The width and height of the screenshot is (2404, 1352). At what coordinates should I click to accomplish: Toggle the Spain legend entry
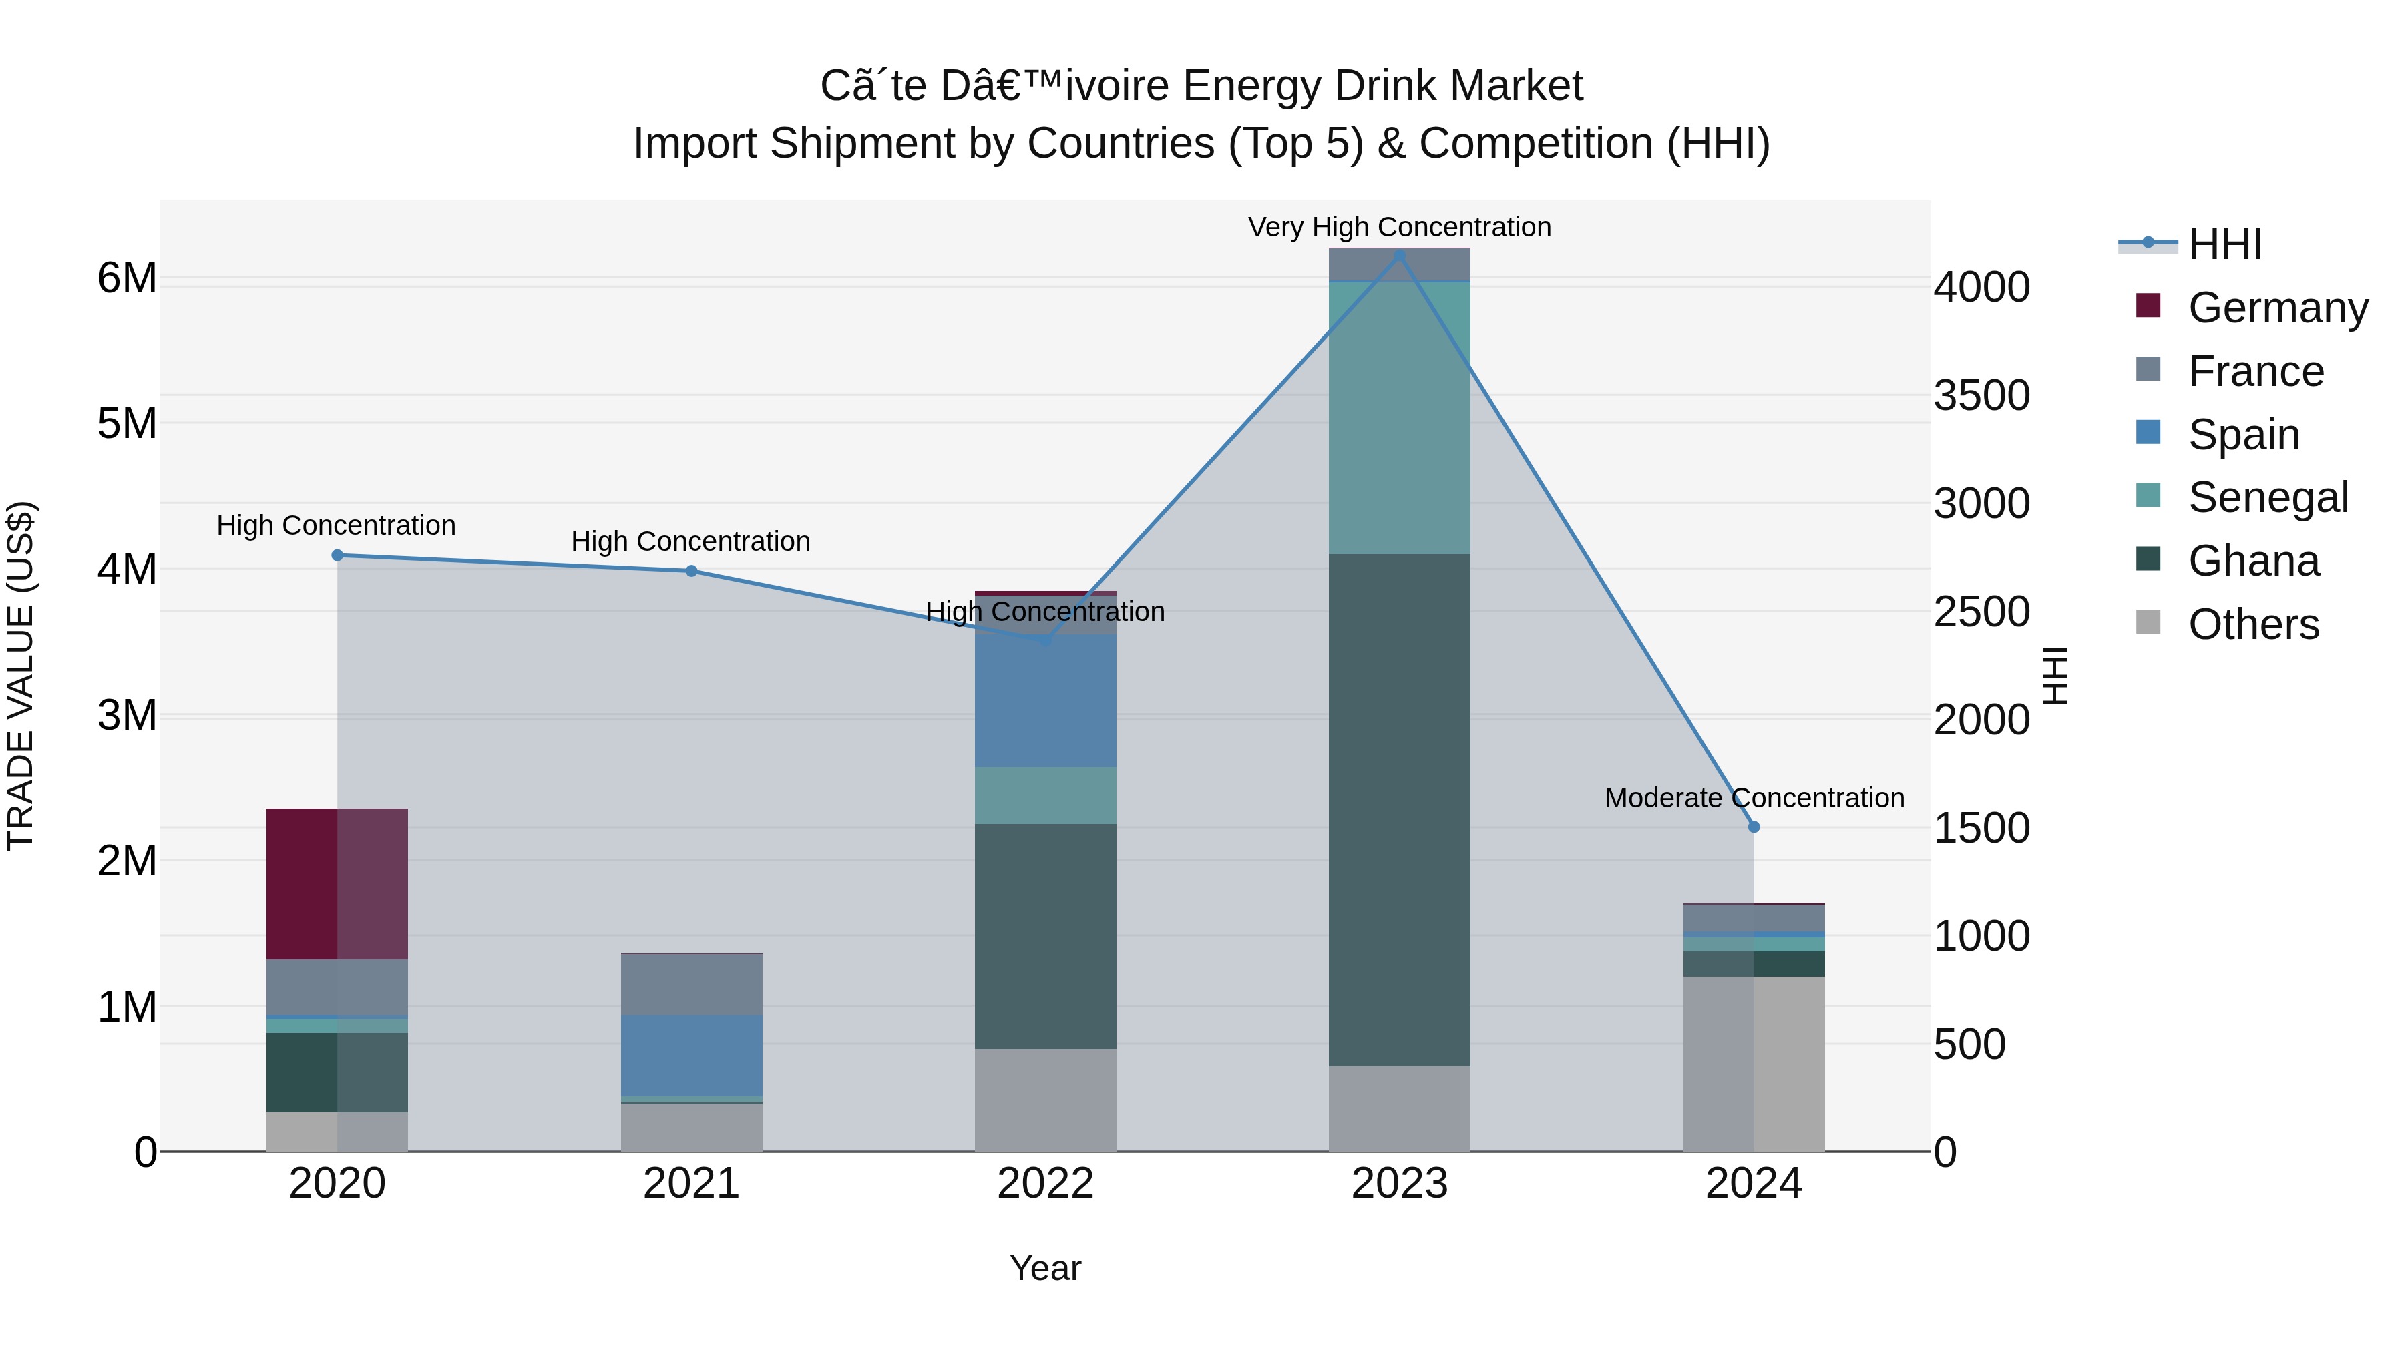[2217, 434]
